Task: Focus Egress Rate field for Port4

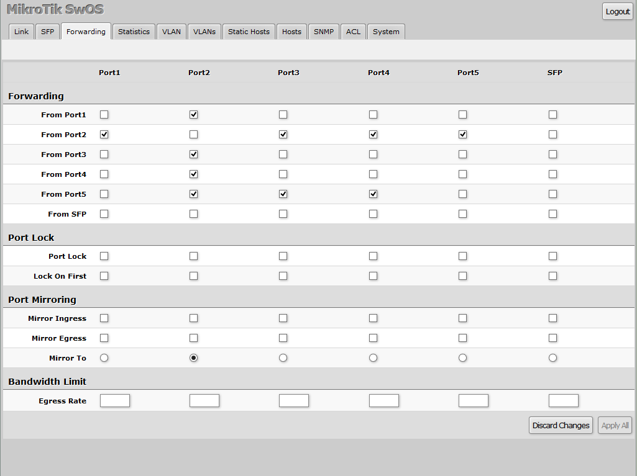Action: [384, 400]
